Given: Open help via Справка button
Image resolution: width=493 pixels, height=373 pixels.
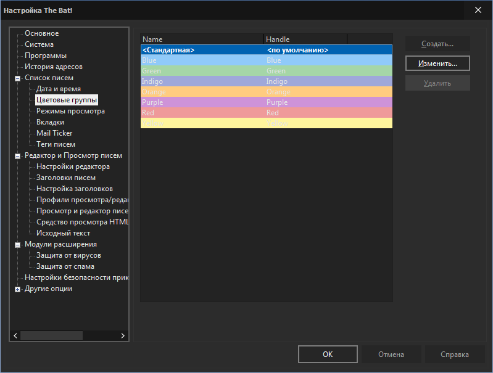Looking at the screenshot, I should click(454, 355).
